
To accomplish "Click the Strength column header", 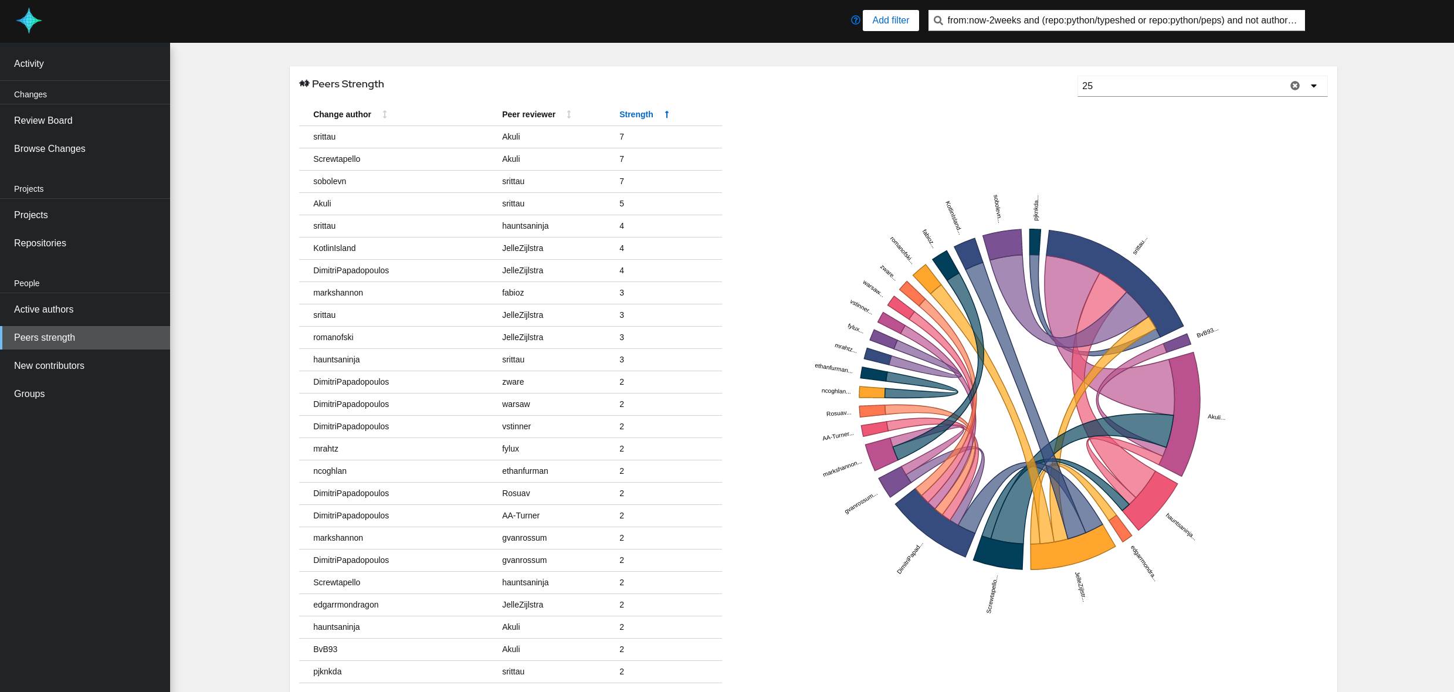I will coord(636,114).
